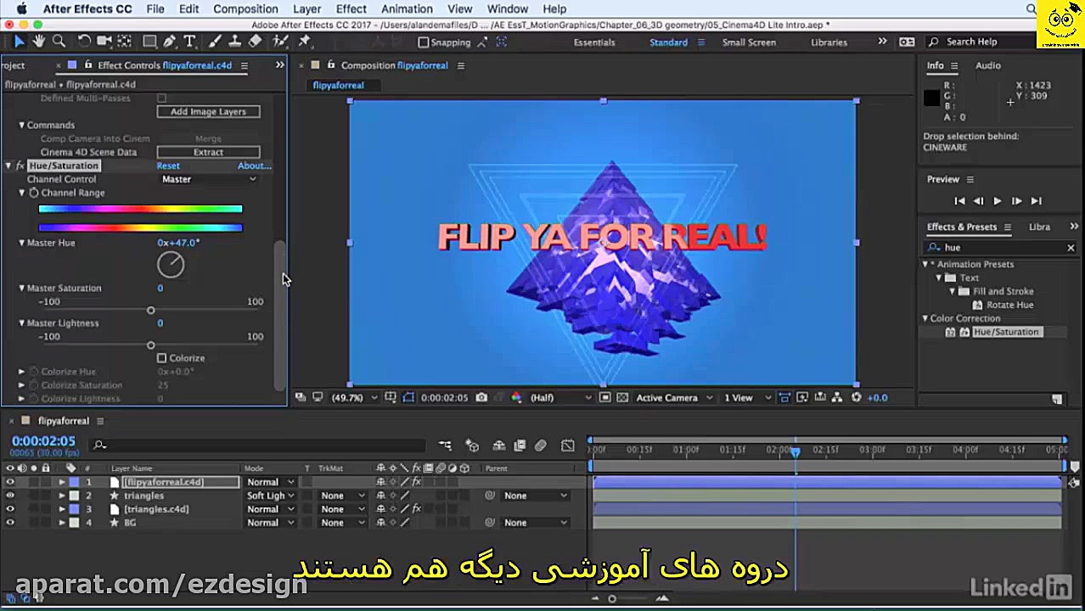Click the current time display 0:00:02:05
The height and width of the screenshot is (611, 1085).
pos(43,440)
